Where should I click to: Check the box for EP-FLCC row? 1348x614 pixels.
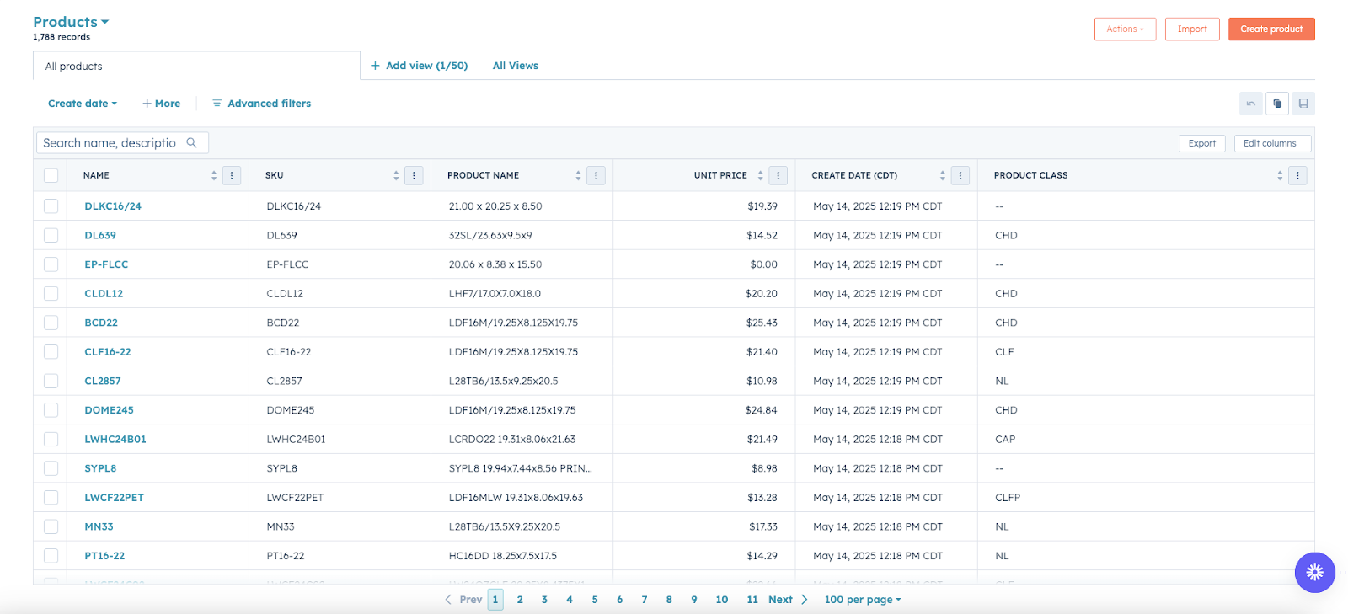tap(51, 264)
